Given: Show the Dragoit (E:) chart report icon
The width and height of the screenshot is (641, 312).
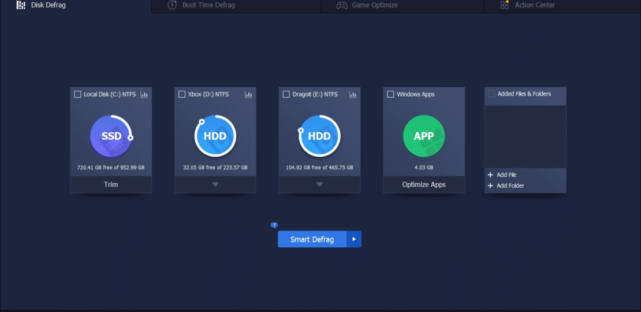Looking at the screenshot, I should 352,94.
